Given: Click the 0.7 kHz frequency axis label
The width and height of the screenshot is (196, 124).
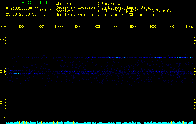Looking at the screenshot, I should 3,103.
